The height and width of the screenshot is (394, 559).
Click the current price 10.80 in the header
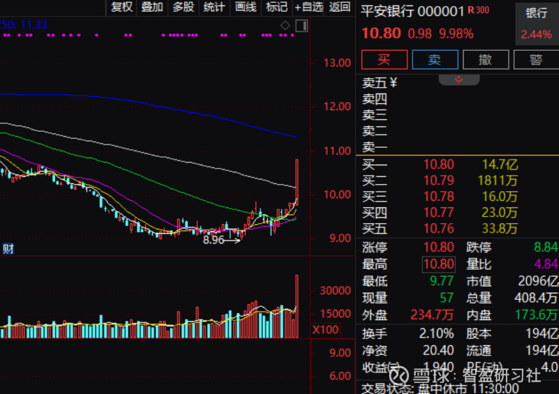point(381,33)
